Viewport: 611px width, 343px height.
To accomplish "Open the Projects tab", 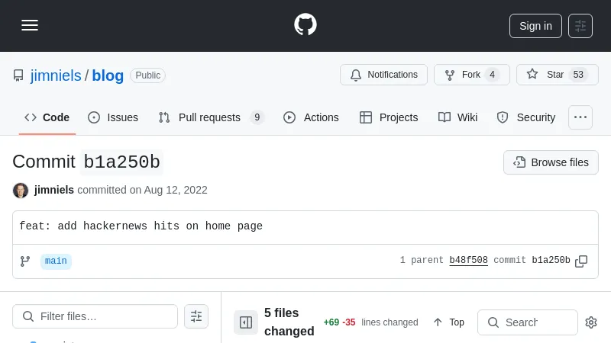I will 389,117.
